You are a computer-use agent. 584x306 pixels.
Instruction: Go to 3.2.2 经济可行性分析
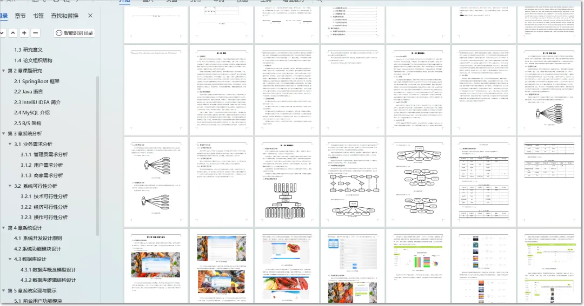coord(44,207)
